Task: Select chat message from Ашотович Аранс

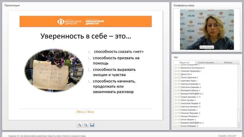Action: coord(186,81)
